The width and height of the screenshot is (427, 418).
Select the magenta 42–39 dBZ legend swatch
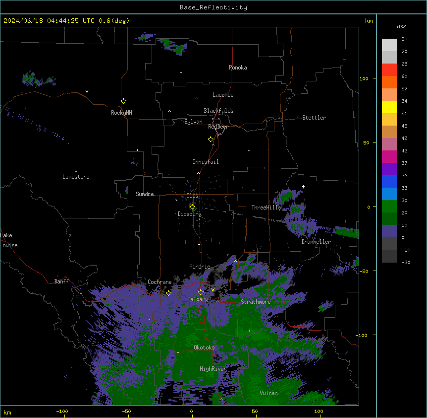tap(389, 156)
